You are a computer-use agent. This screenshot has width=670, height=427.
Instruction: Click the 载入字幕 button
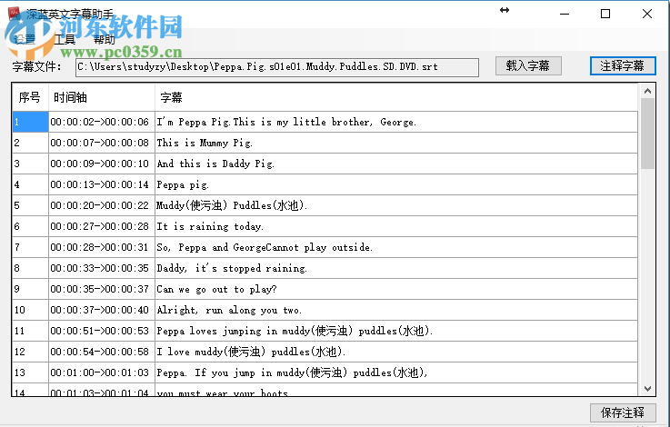pos(528,65)
